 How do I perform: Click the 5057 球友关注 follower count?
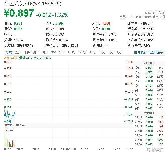pyautogui.click(x=155, y=13)
